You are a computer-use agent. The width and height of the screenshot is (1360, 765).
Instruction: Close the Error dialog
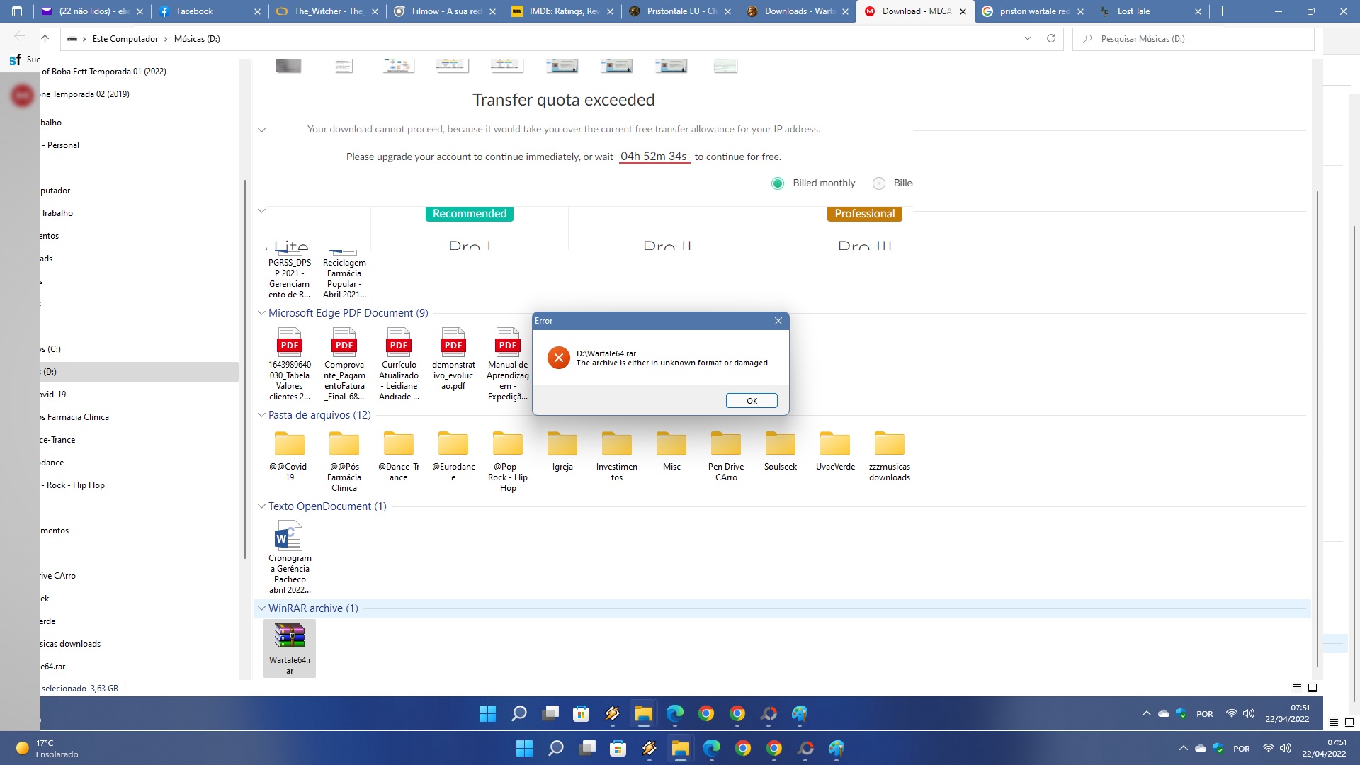tap(778, 321)
